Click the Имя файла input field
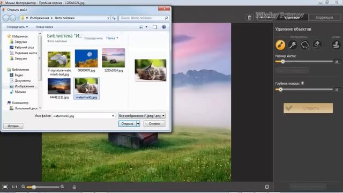The height and width of the screenshot is (193, 343). click(x=81, y=116)
